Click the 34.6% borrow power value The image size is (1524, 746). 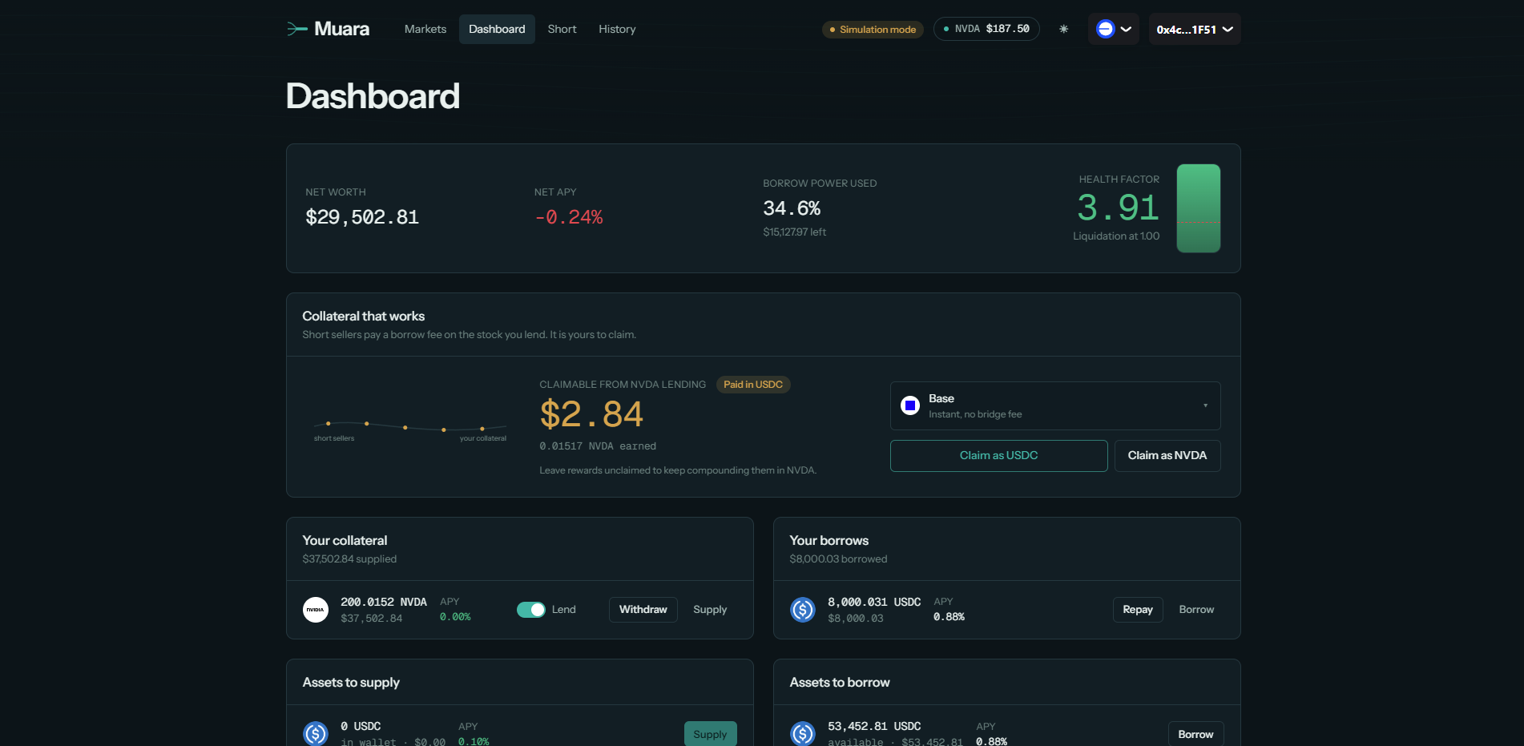(x=792, y=208)
